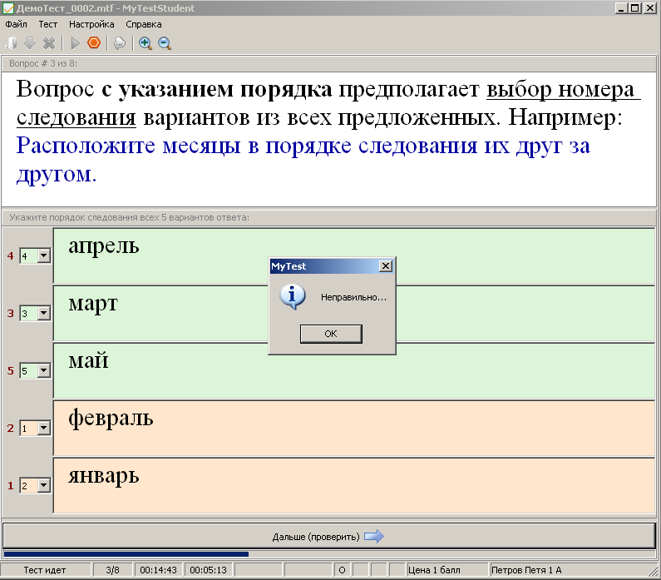Click Дальше (проверить) button

click(329, 536)
